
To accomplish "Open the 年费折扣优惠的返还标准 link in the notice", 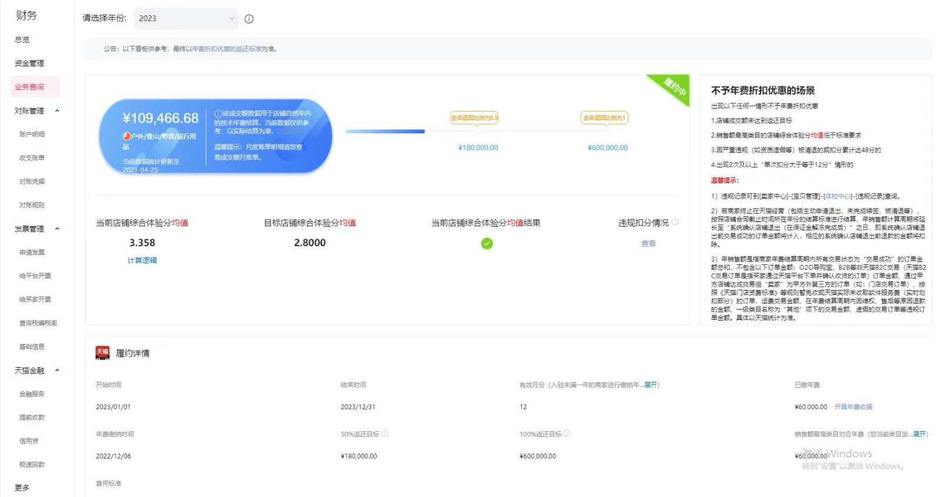I will [x=226, y=49].
